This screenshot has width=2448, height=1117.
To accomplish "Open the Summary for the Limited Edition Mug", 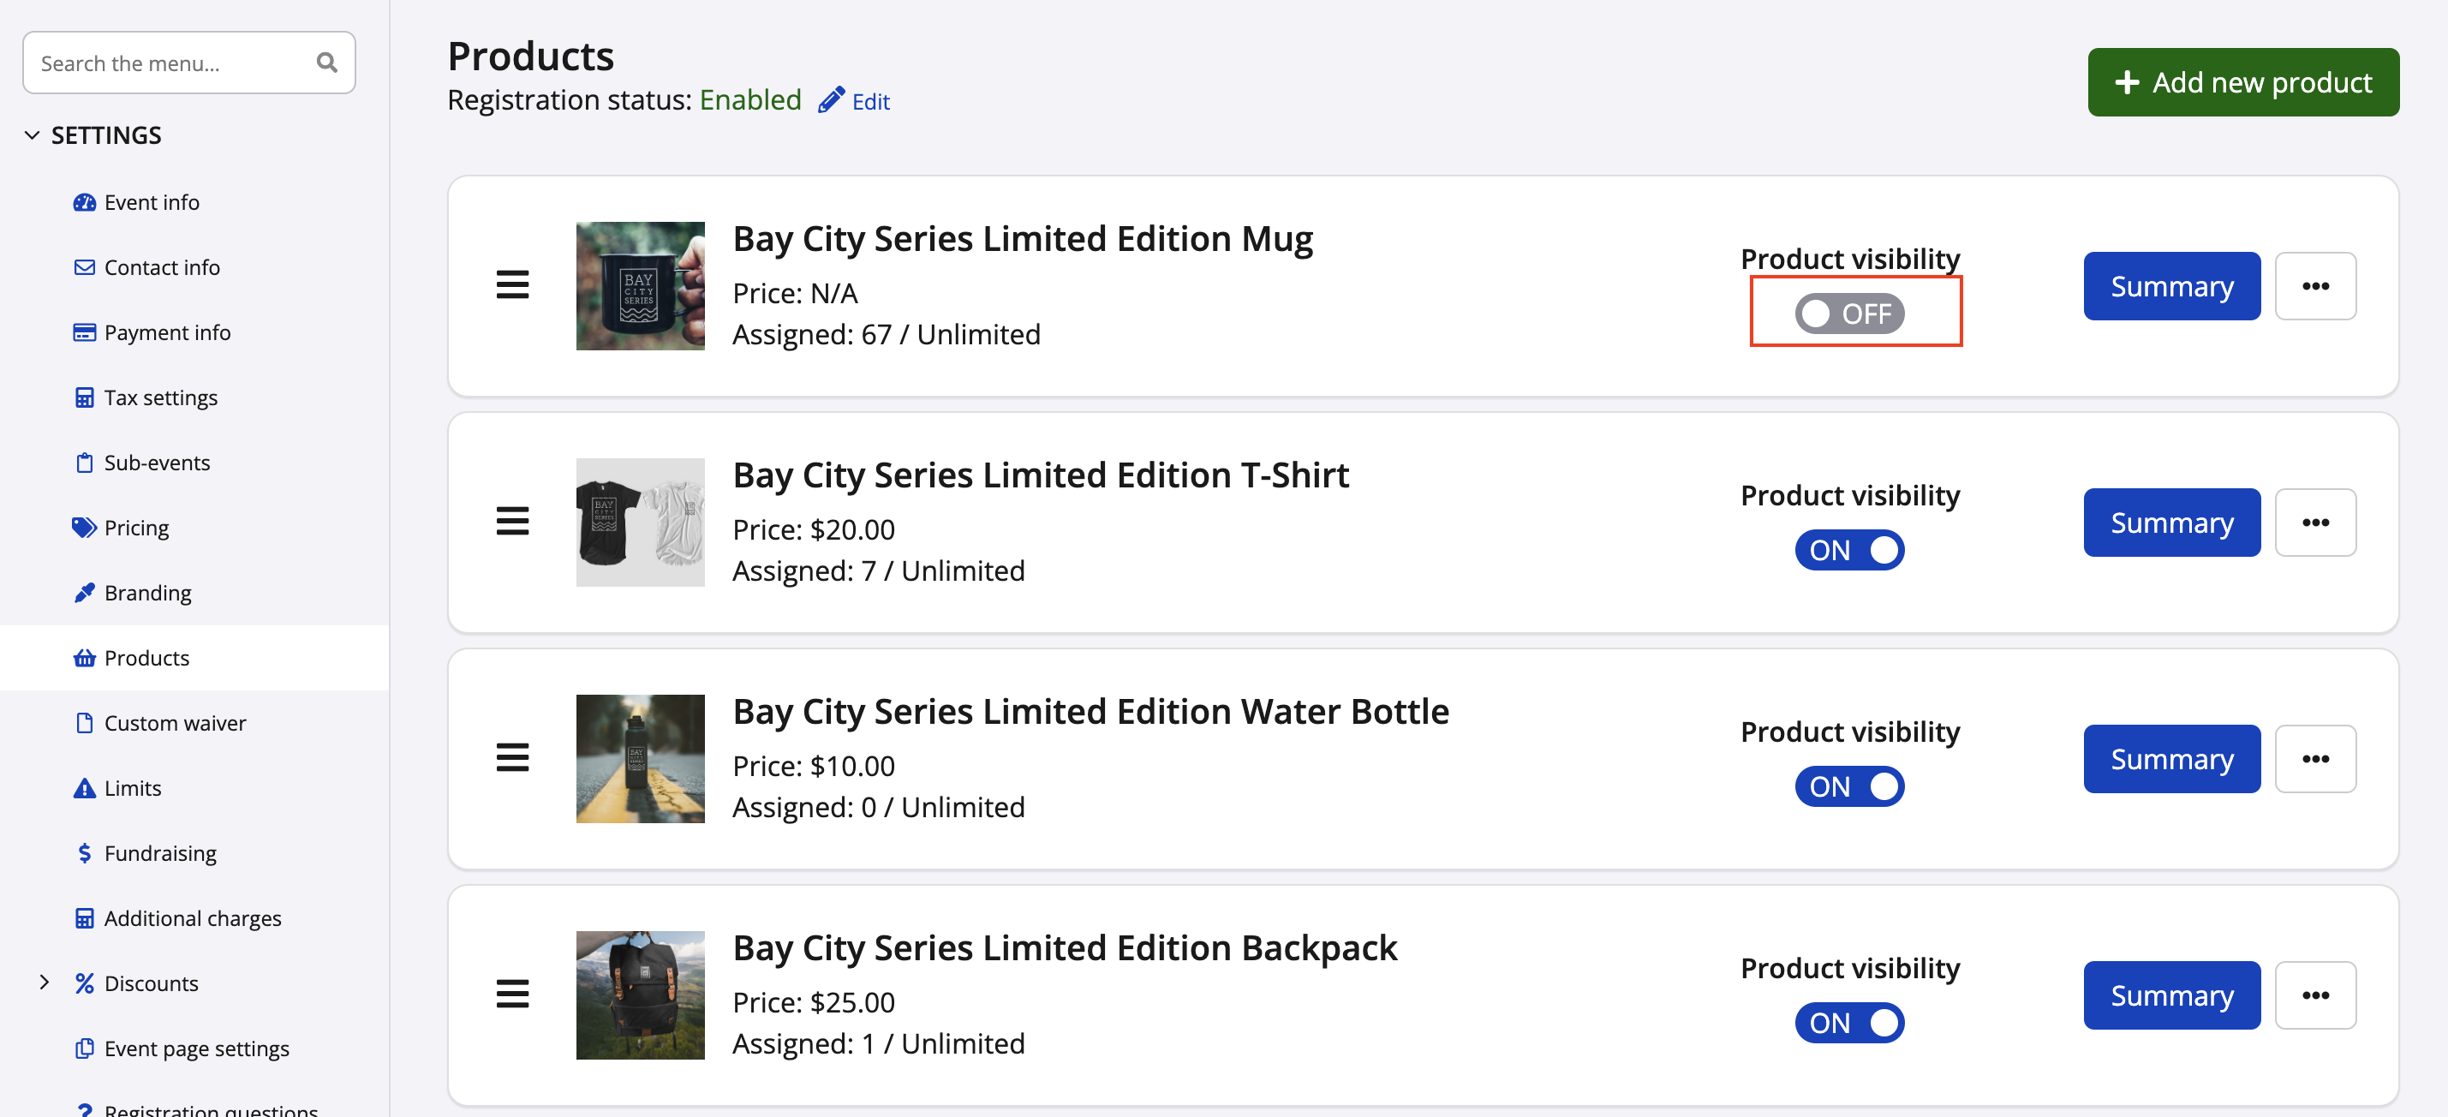I will (2171, 285).
